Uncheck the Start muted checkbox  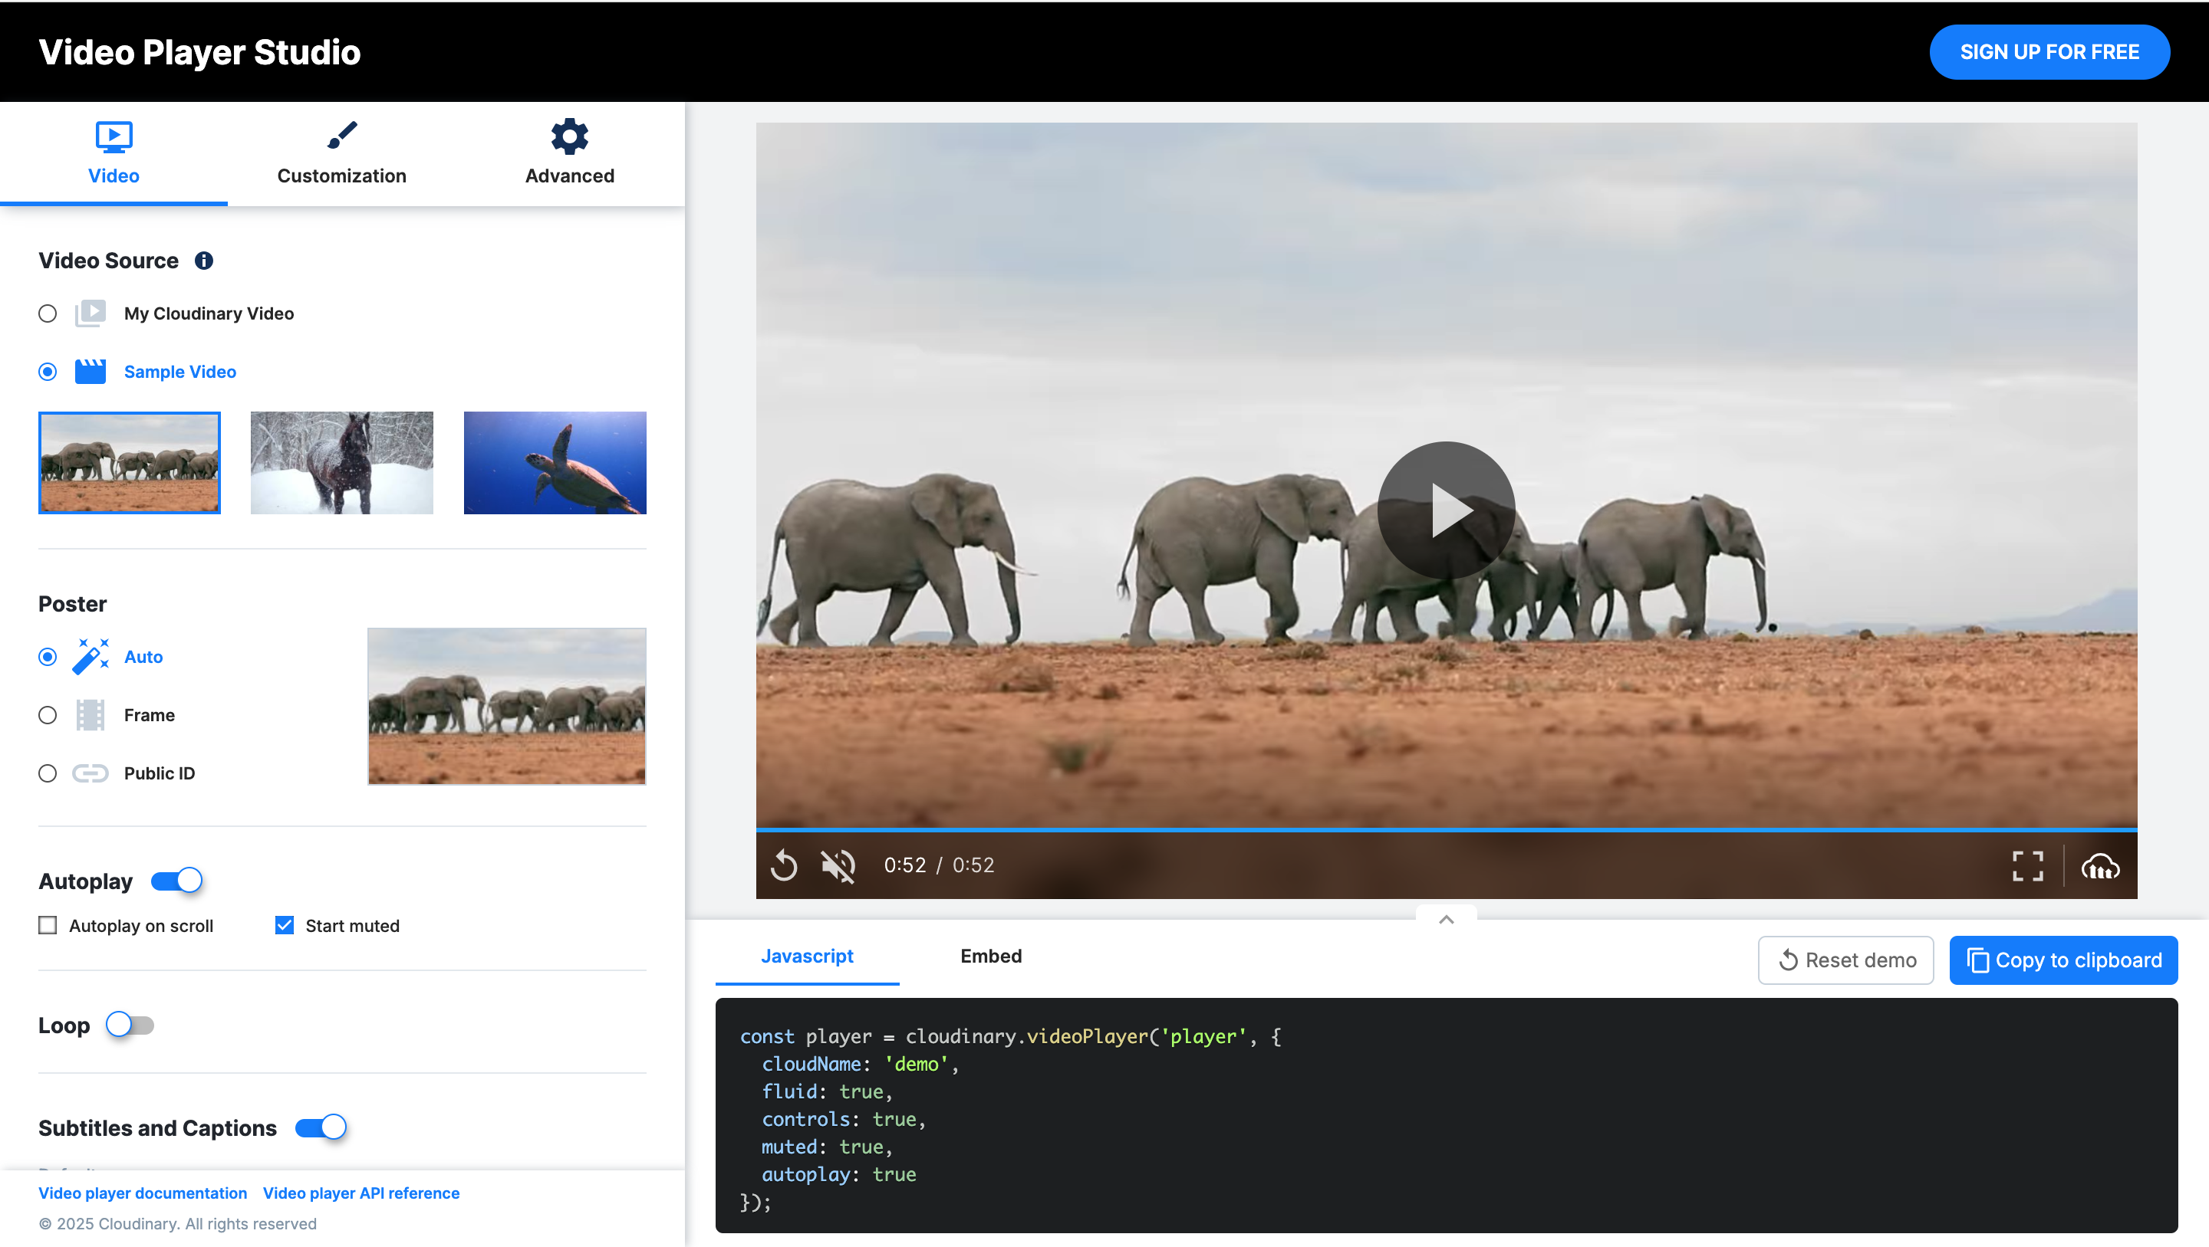[285, 926]
